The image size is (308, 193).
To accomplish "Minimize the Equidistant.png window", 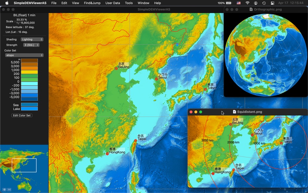I will tap(196, 112).
